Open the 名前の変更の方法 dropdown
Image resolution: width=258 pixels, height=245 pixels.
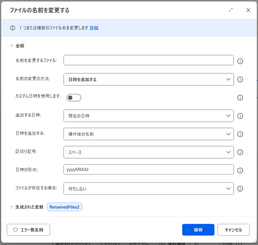[149, 79]
